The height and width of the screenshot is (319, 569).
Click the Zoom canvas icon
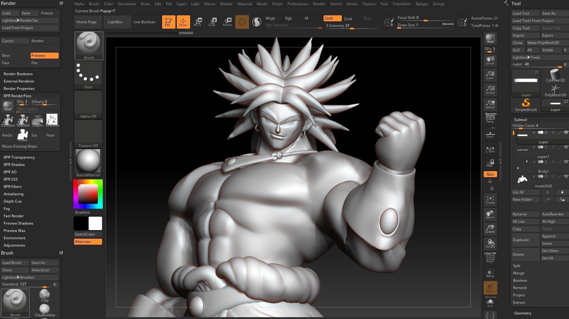coord(490,75)
